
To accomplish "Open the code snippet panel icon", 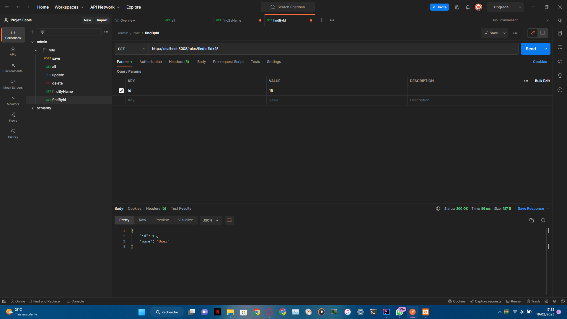I will pyautogui.click(x=560, y=61).
